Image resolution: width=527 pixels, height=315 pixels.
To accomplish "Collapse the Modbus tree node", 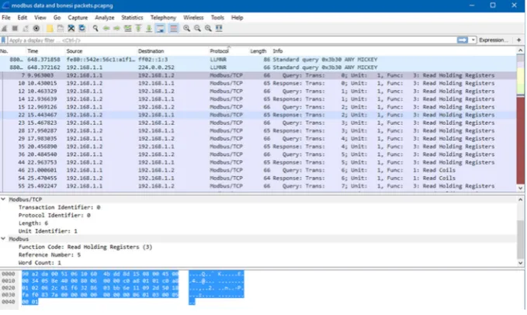I will 3,239.
